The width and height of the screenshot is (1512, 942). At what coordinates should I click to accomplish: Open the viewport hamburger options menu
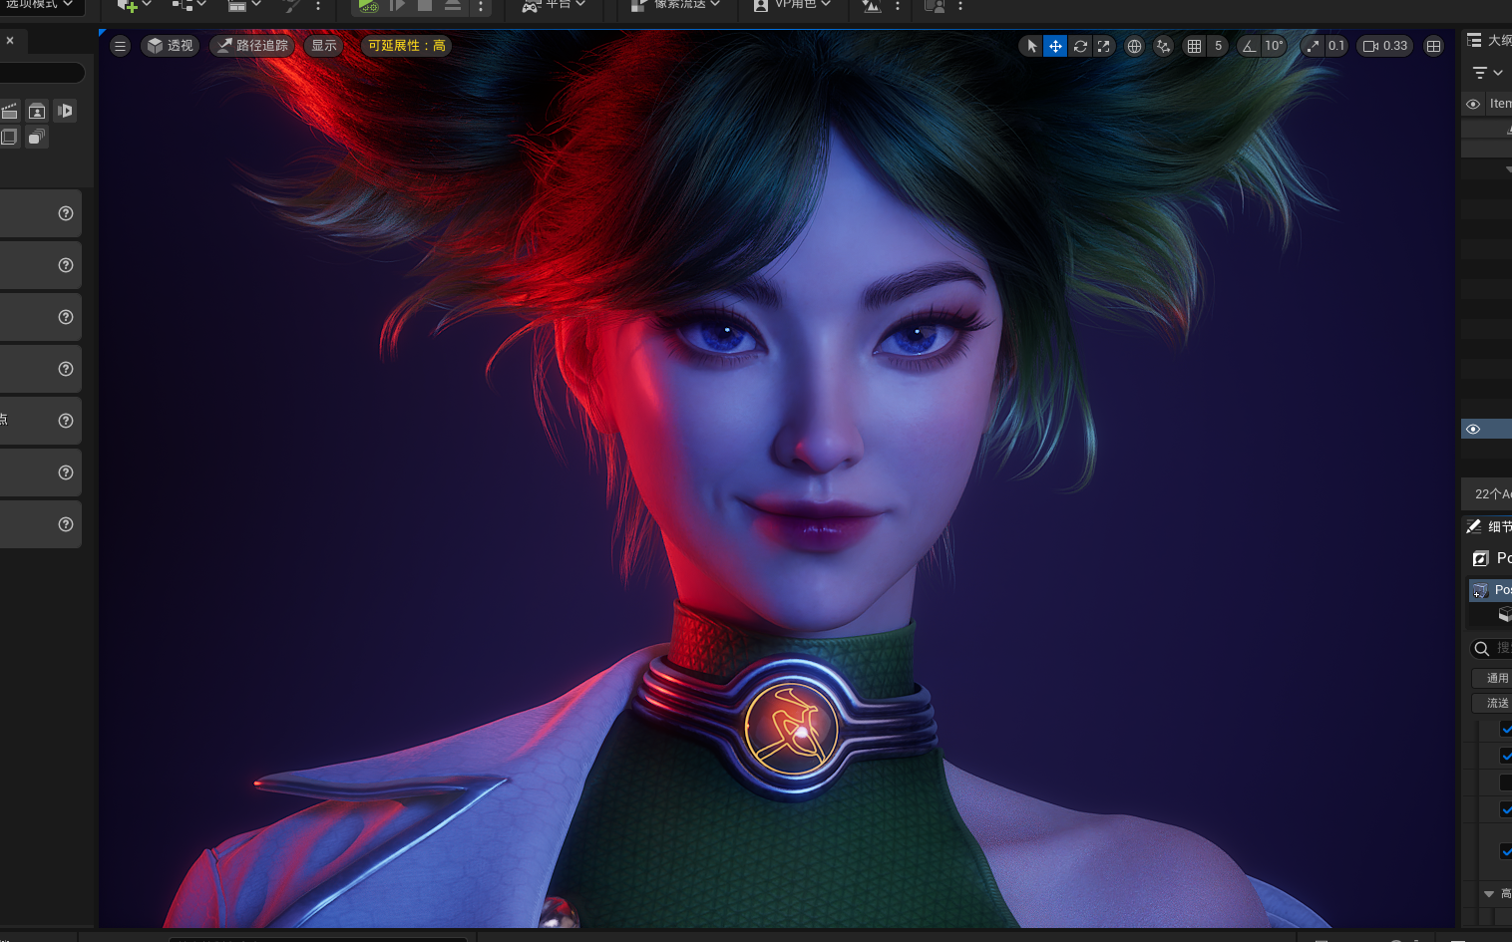[x=120, y=46]
